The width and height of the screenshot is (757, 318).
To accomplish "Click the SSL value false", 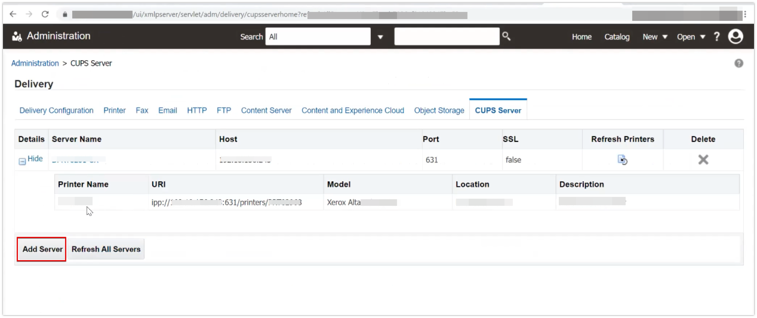I will tap(513, 160).
